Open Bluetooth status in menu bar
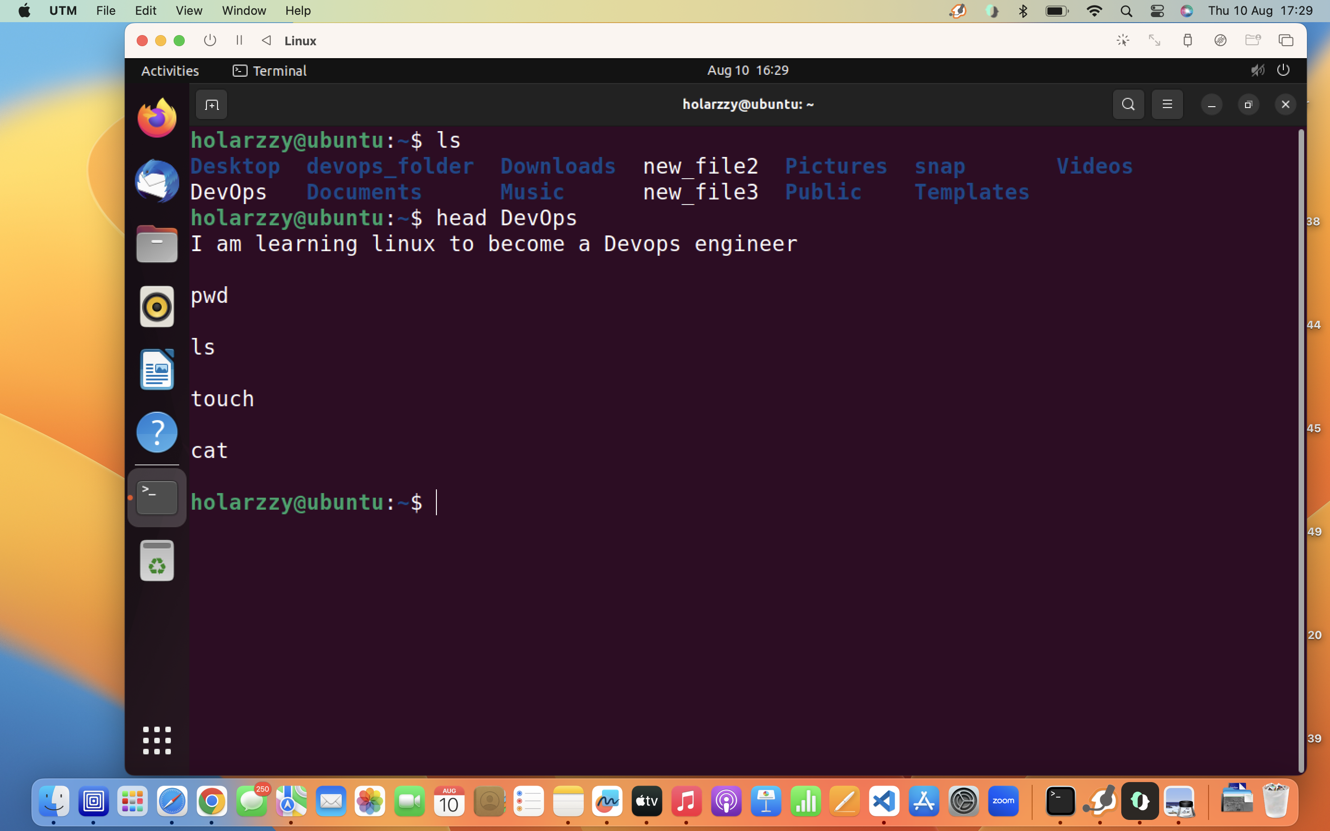This screenshot has height=831, width=1330. click(1023, 11)
